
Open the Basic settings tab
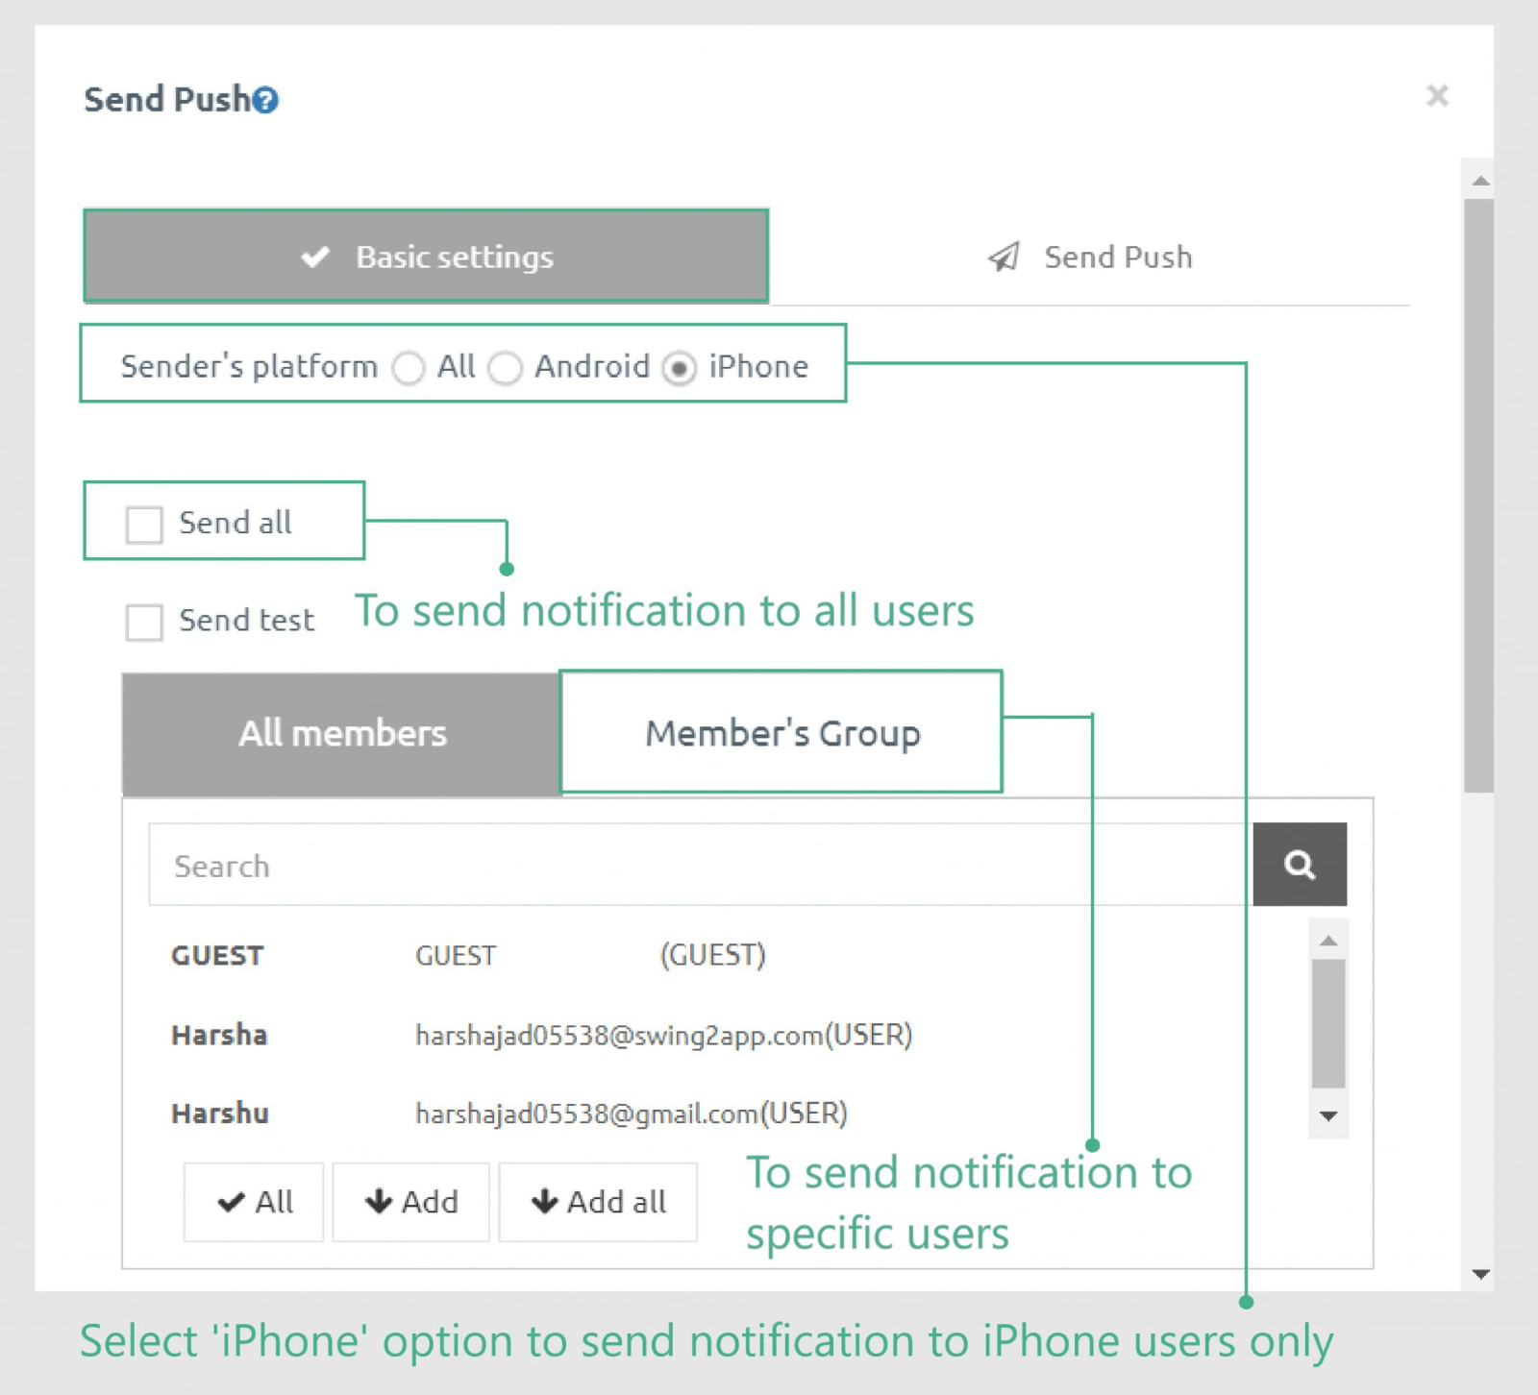pyautogui.click(x=426, y=257)
